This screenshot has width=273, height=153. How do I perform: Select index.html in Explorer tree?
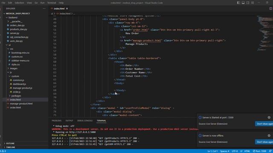(25, 100)
